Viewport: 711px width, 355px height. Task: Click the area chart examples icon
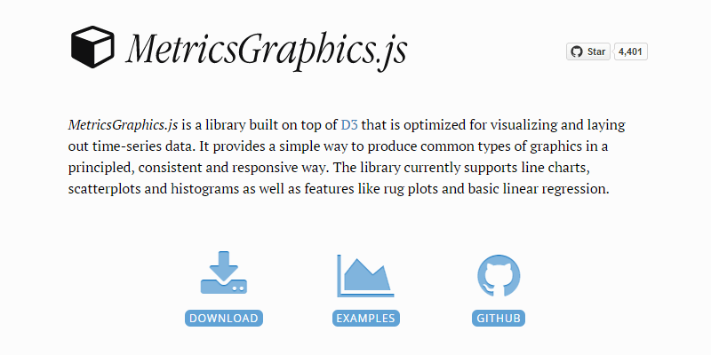pyautogui.click(x=364, y=275)
